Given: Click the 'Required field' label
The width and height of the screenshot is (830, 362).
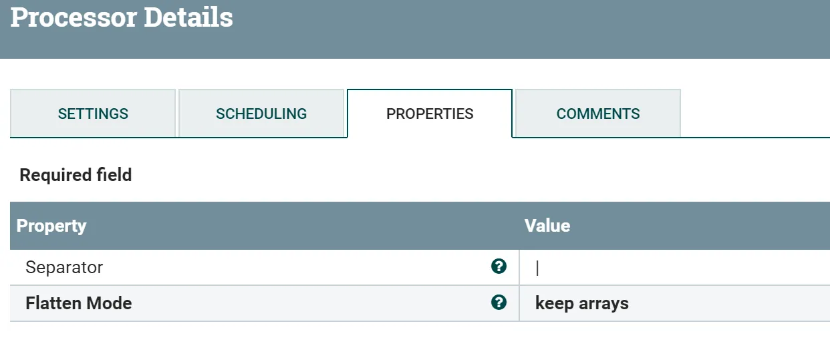Looking at the screenshot, I should coord(76,175).
